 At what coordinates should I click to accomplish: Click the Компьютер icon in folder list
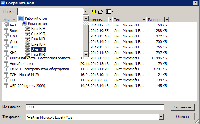(x=24, y=24)
